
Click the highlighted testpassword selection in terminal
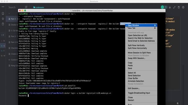coord(123,24)
